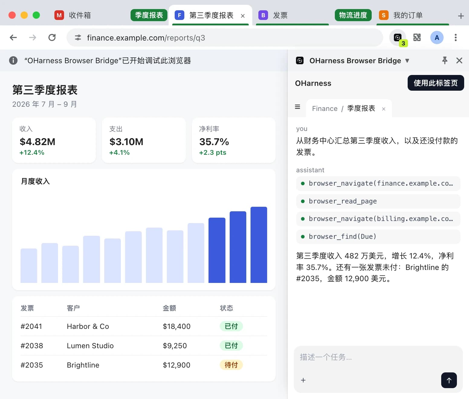Click the red M Gmail favicon
This screenshot has height=399, width=469.
[59, 15]
